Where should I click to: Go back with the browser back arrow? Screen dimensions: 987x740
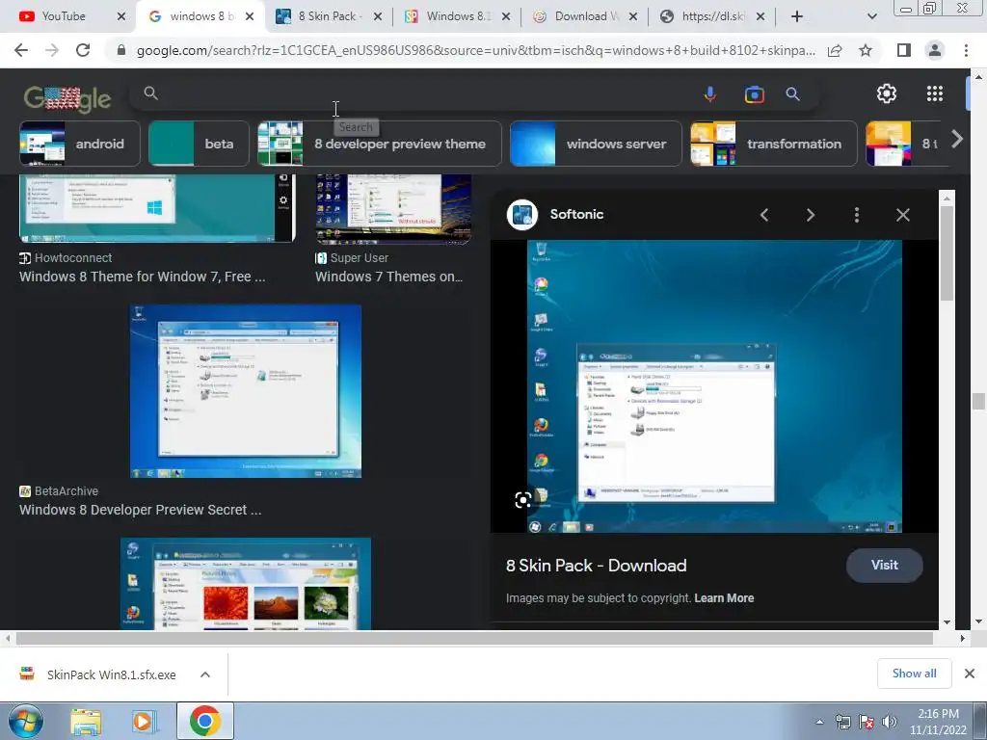point(21,50)
